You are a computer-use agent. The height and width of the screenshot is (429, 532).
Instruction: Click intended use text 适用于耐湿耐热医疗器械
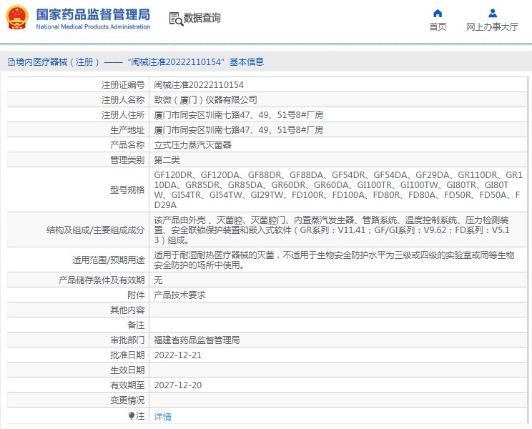coord(334,260)
